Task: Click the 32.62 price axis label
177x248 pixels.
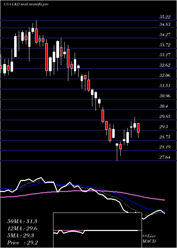Action: tap(165, 65)
